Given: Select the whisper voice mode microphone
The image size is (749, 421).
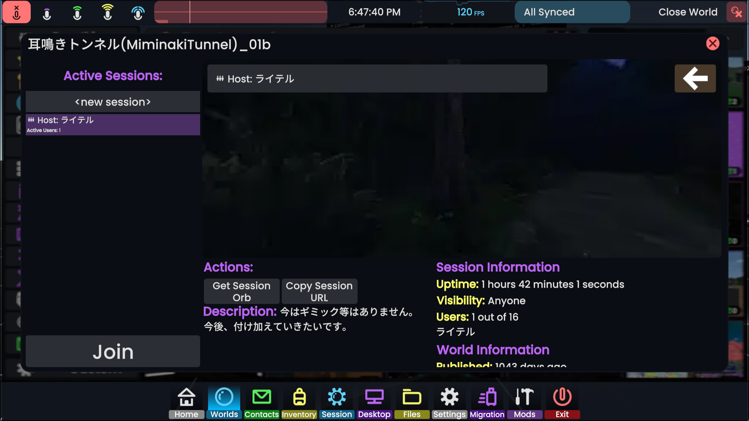Looking at the screenshot, I should (x=47, y=13).
